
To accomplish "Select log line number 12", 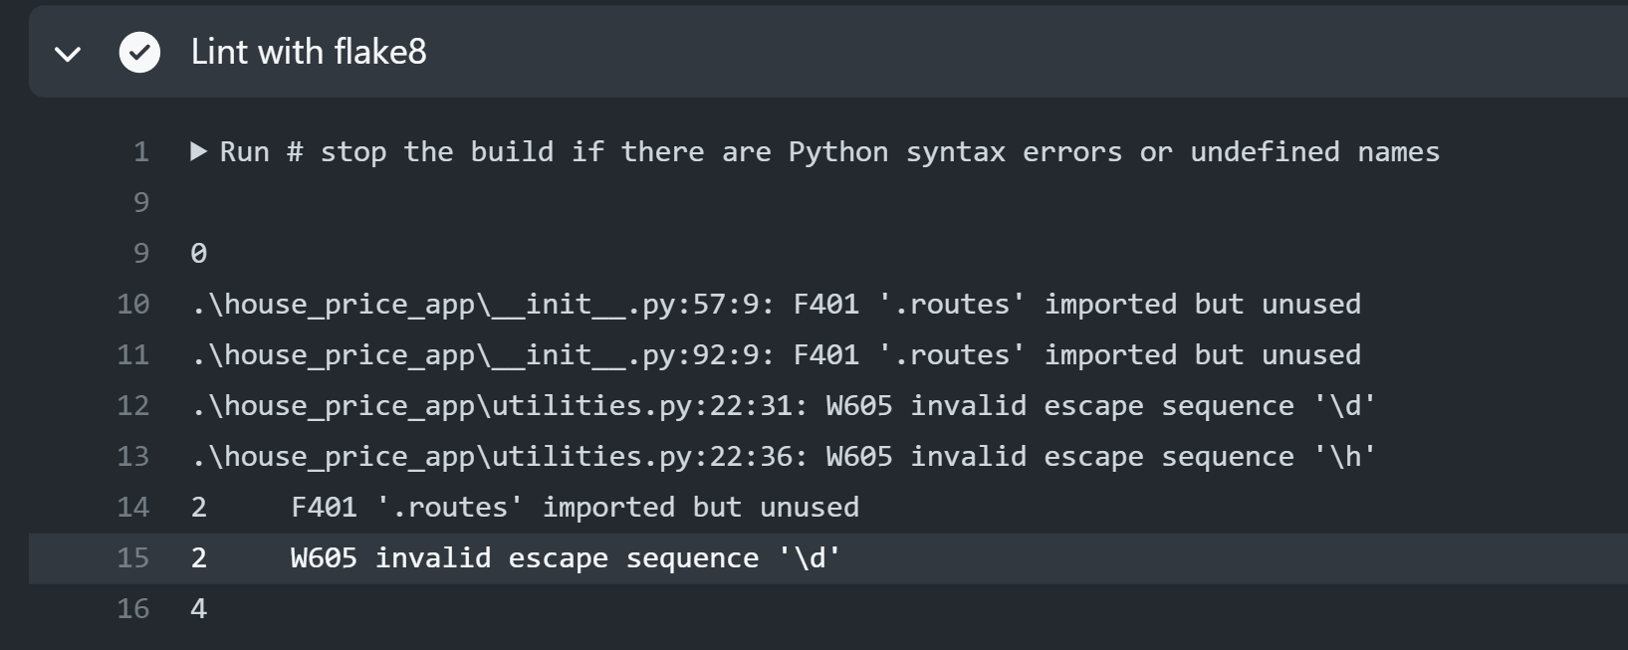I will coord(133,406).
